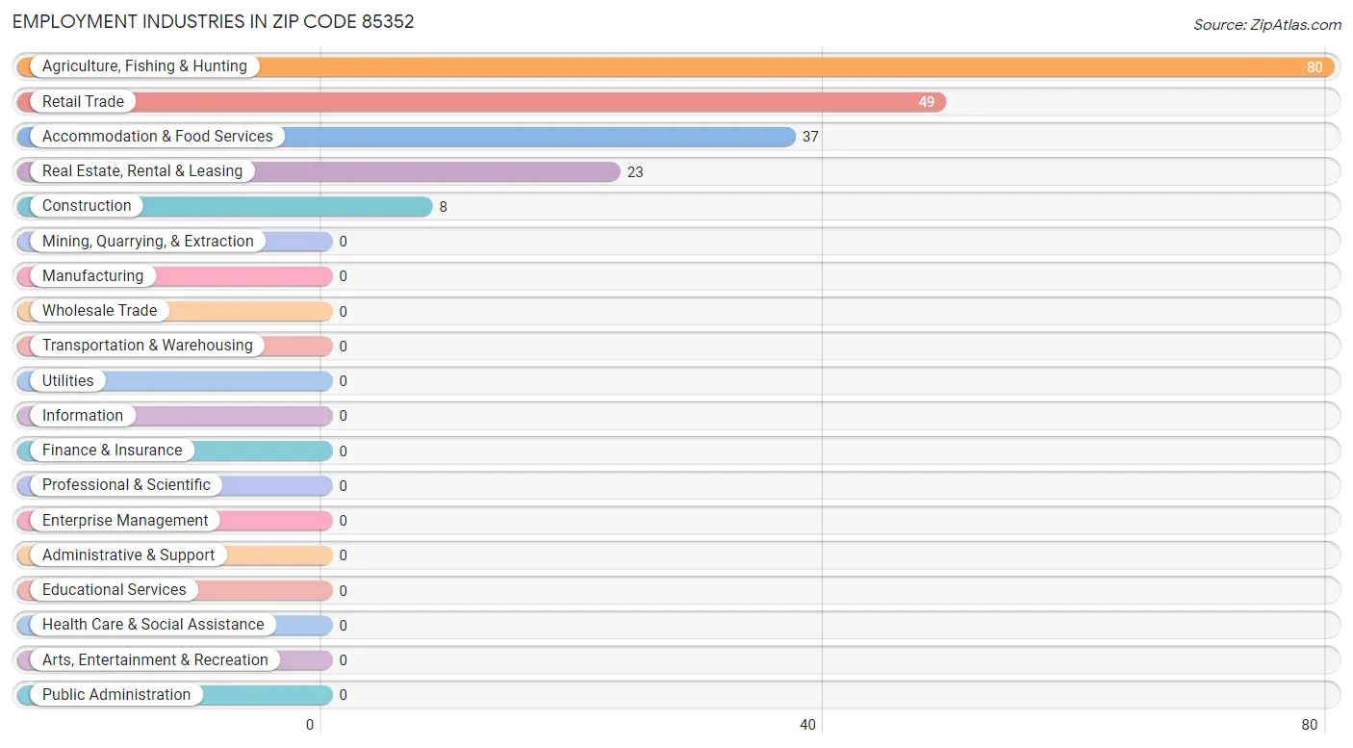
Task: Click the axis tick label 40
Action: click(x=808, y=725)
